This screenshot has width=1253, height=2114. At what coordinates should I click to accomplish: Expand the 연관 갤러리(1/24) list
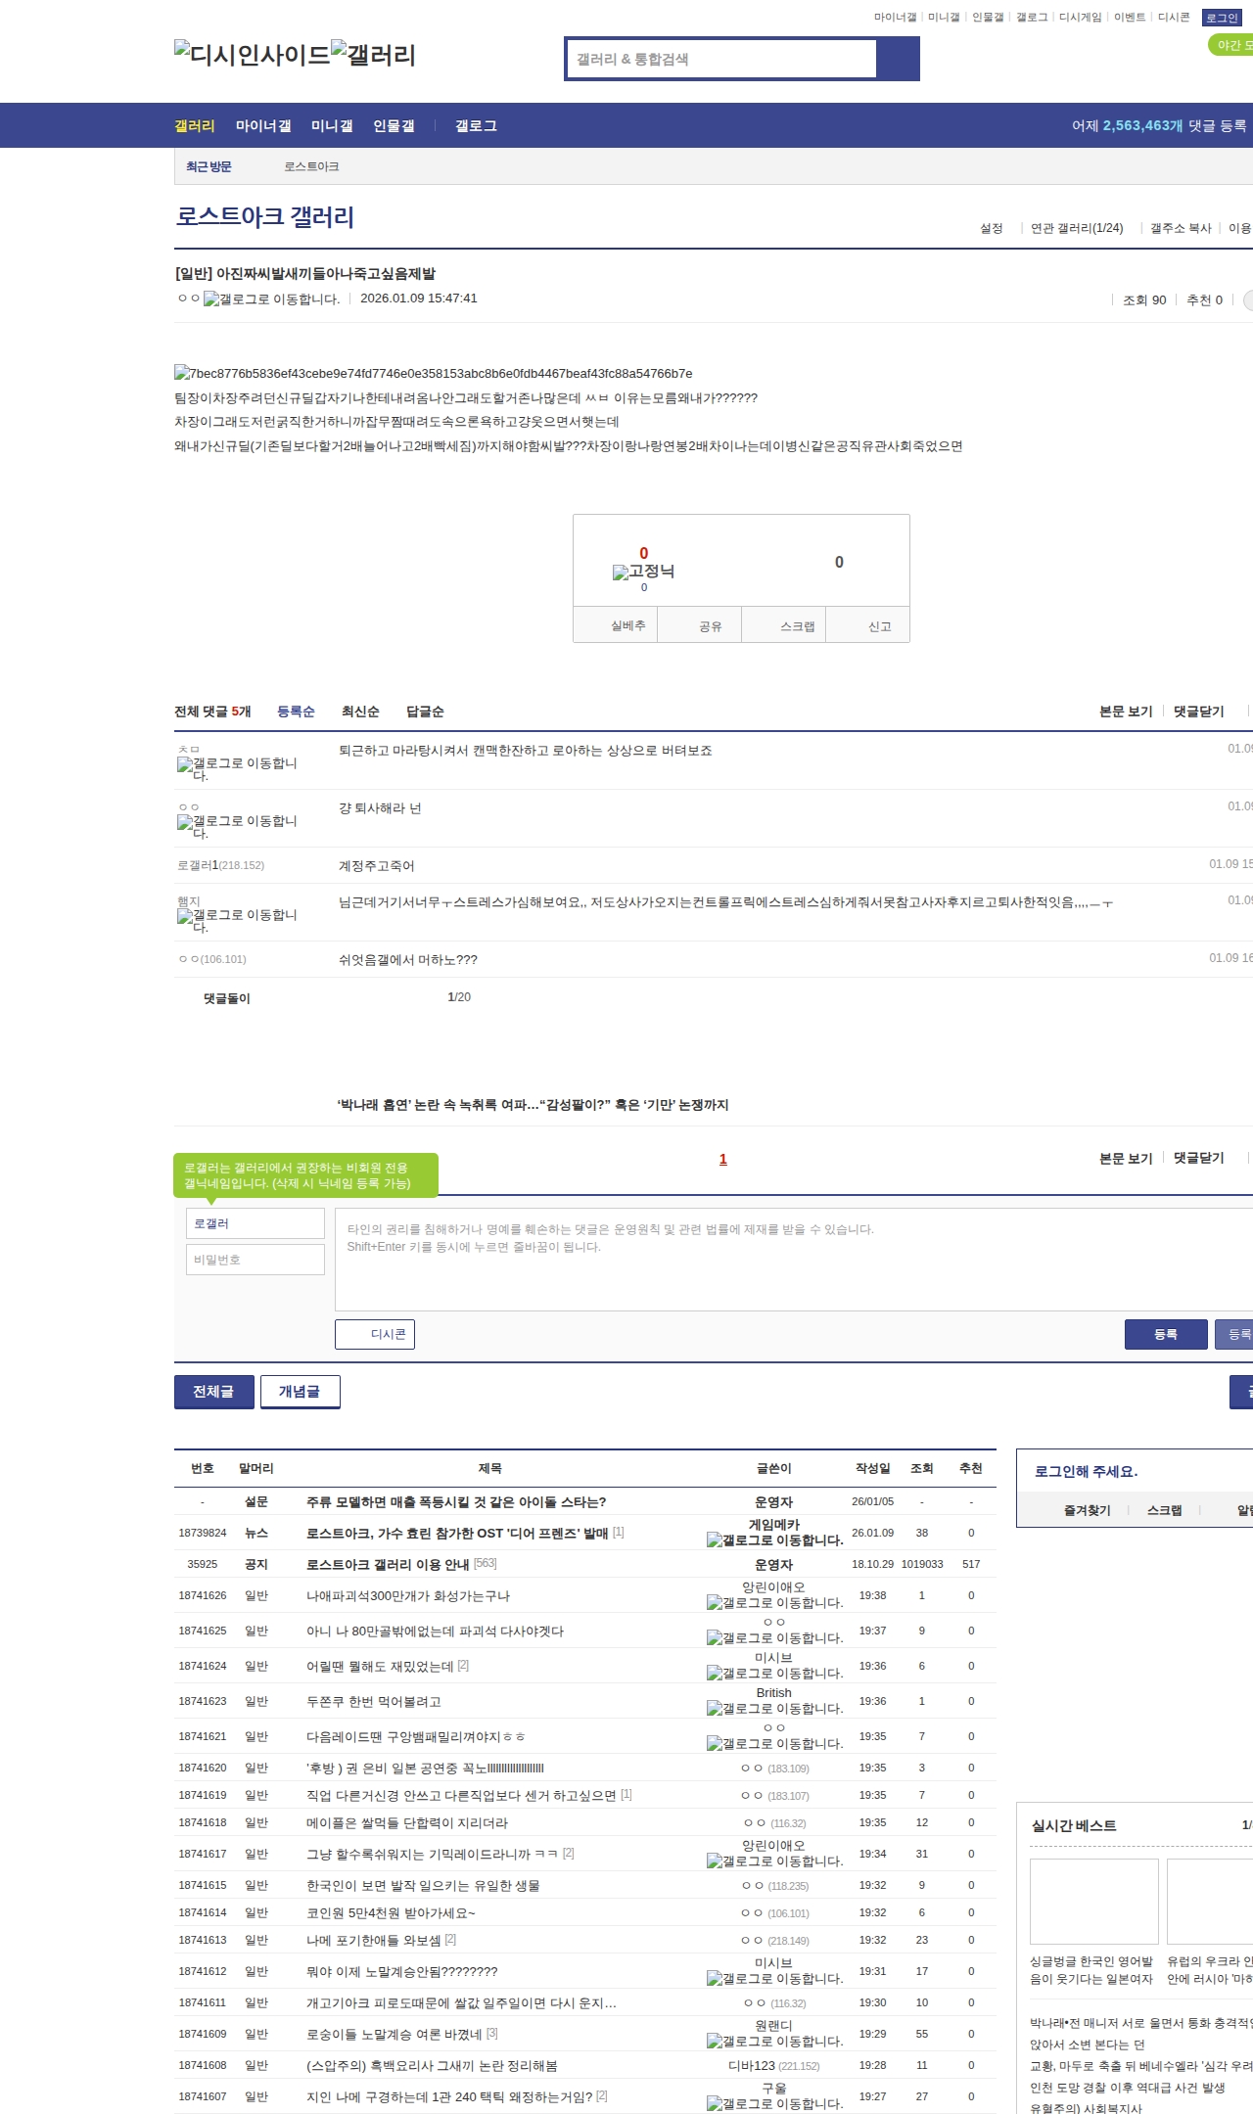1077,228
